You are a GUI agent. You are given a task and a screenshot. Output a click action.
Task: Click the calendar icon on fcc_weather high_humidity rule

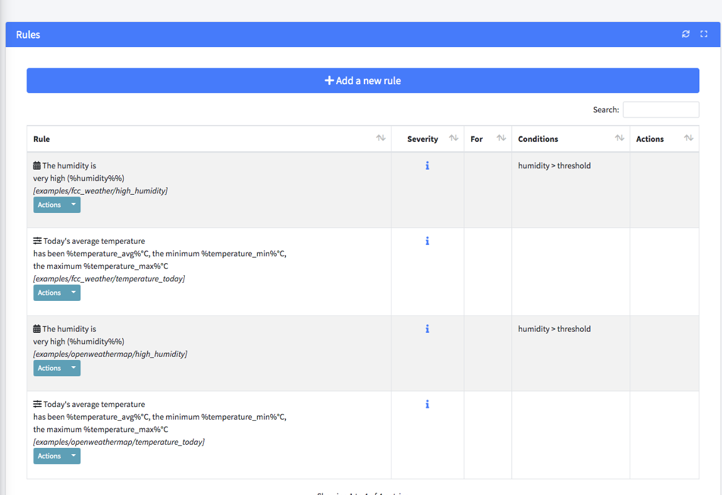coord(36,165)
